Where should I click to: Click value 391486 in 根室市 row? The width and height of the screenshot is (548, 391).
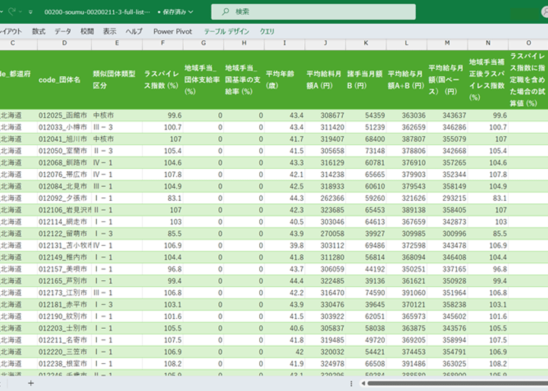pyautogui.click(x=413, y=364)
